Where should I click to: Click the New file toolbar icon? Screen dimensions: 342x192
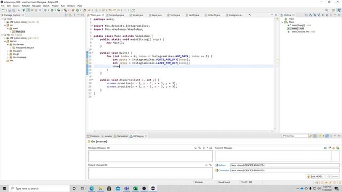[x=3, y=10]
